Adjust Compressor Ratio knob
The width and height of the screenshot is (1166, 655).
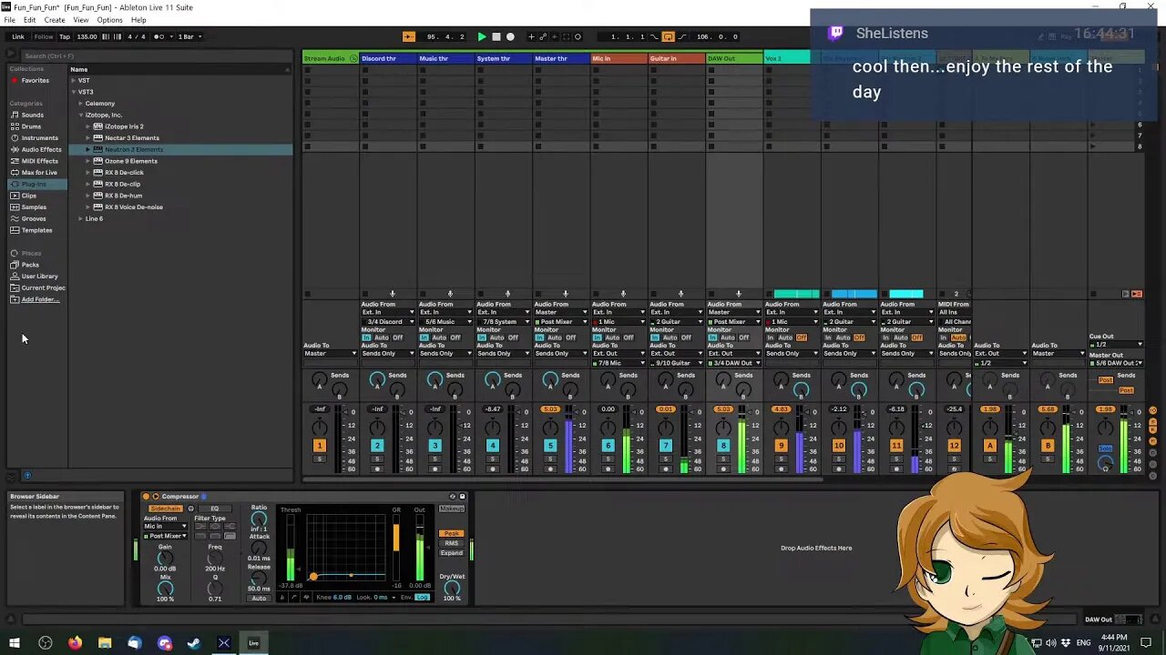point(259,519)
